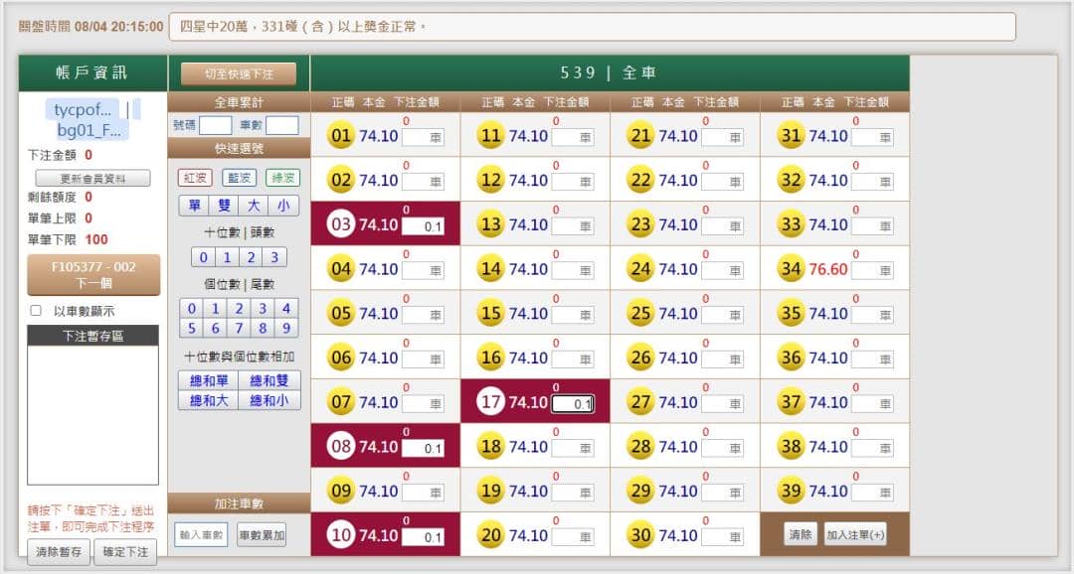Image resolution: width=1074 pixels, height=574 pixels.
Task: Click the 輸入車數 button
Action: point(201,535)
